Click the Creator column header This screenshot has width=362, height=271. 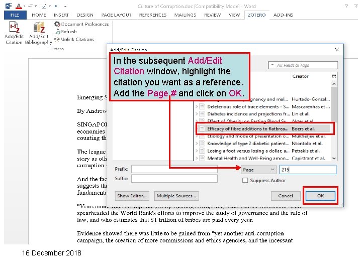[x=300, y=76]
